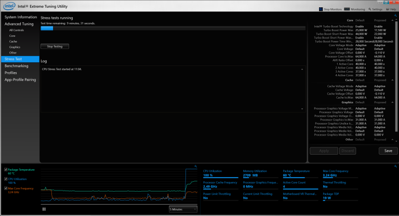Click the Save button
This screenshot has height=216, width=399.
(388, 151)
